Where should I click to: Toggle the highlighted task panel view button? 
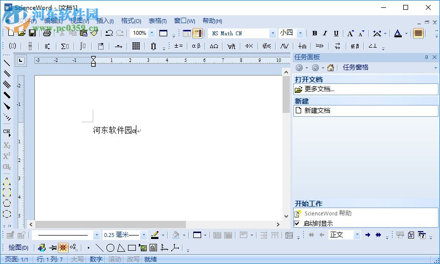[197, 33]
